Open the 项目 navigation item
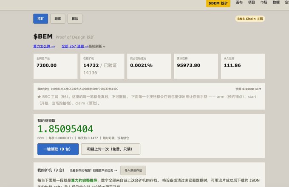Image resolution: width=289 pixels, height=187 pixels. (x=252, y=3)
